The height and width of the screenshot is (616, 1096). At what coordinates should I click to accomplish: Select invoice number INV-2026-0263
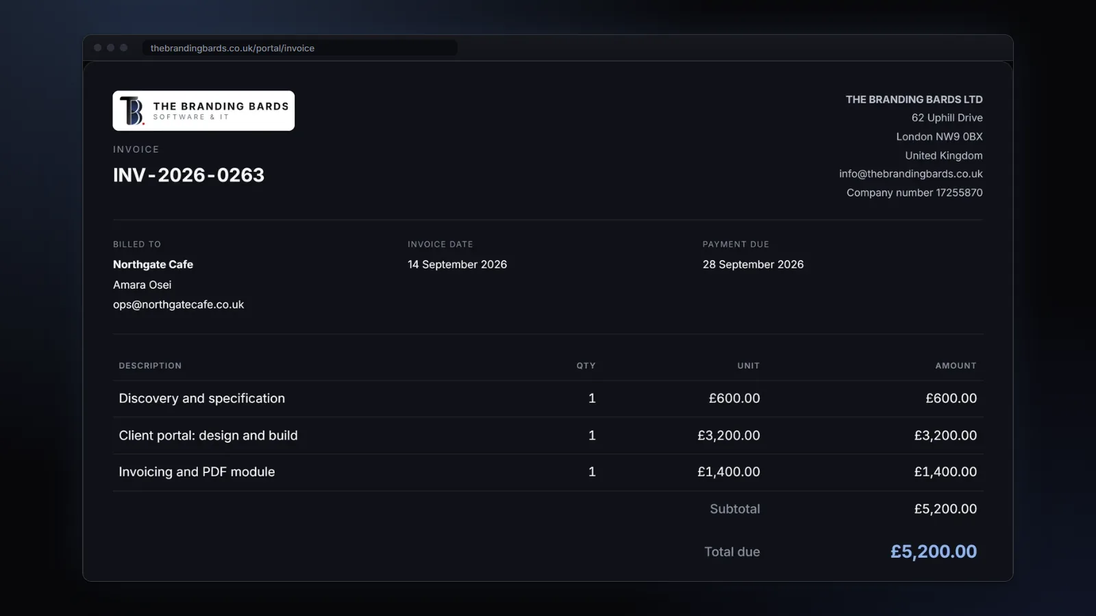point(188,175)
